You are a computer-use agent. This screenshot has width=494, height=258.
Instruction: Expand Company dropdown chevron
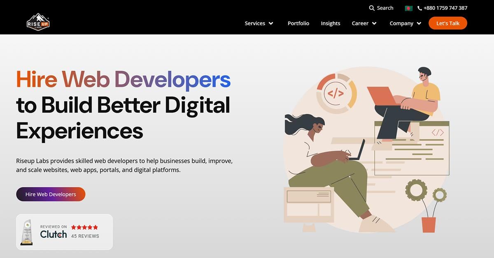[x=419, y=23]
